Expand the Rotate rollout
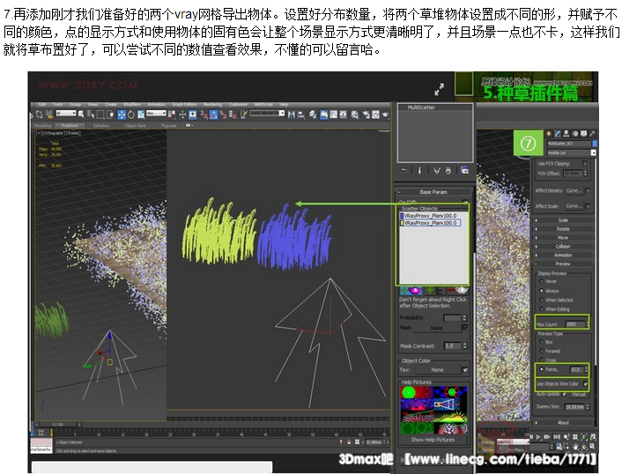The image size is (622, 474). pos(563,229)
